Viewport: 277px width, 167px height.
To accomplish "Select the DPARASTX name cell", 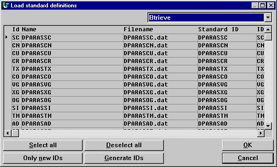I will click(72, 69).
